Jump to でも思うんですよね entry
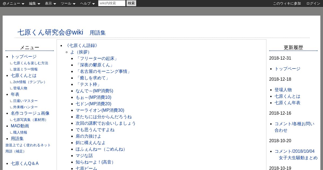This screenshot has width=323, height=170. (95, 130)
